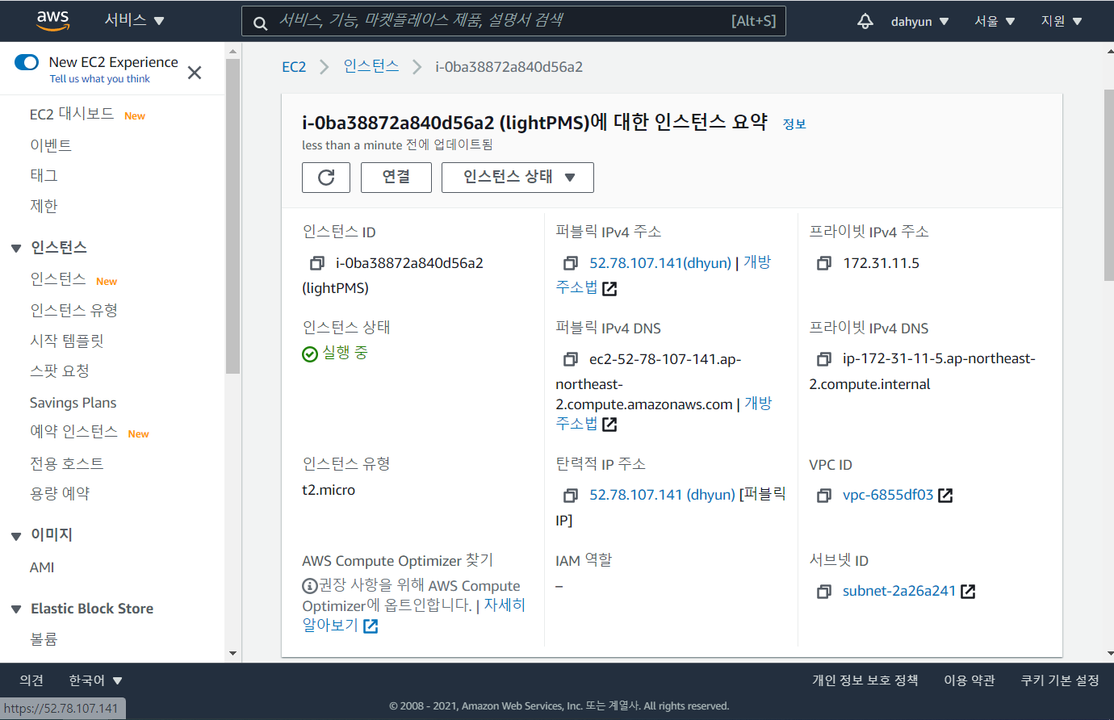
Task: Open AMI in the sidebar
Action: [42, 567]
